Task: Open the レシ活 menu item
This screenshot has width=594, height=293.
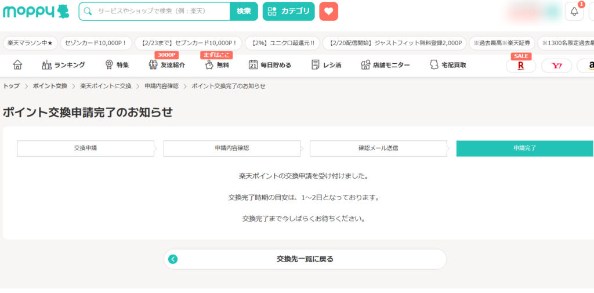Action: [x=326, y=65]
